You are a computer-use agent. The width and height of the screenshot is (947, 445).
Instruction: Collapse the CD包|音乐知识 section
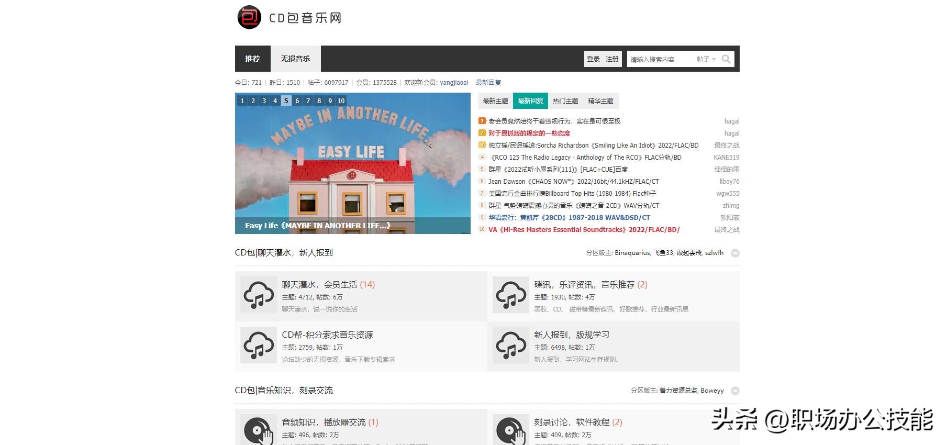tap(735, 391)
